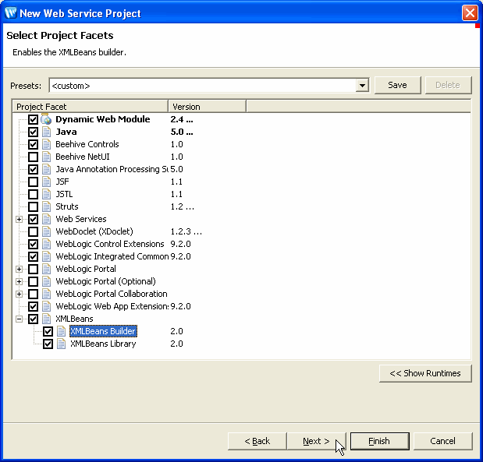Image resolution: width=483 pixels, height=462 pixels.
Task: Select the XMLBeans Builder row label
Action: [x=103, y=331]
